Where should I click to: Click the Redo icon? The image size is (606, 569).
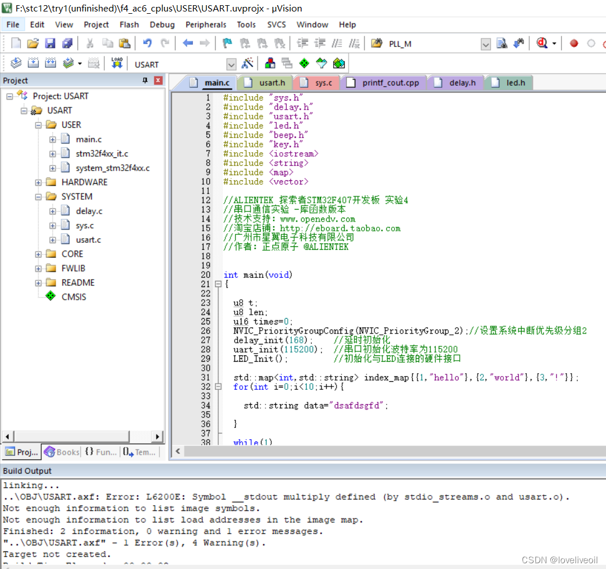point(165,44)
